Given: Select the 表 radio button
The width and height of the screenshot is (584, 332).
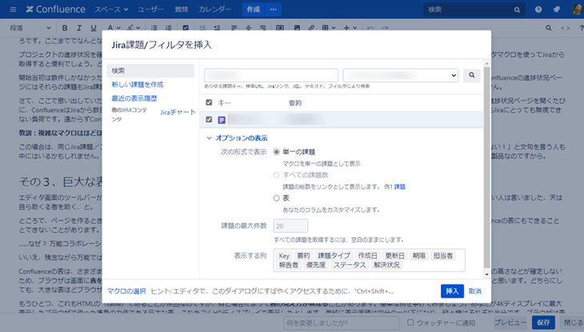Looking at the screenshot, I should pos(276,198).
